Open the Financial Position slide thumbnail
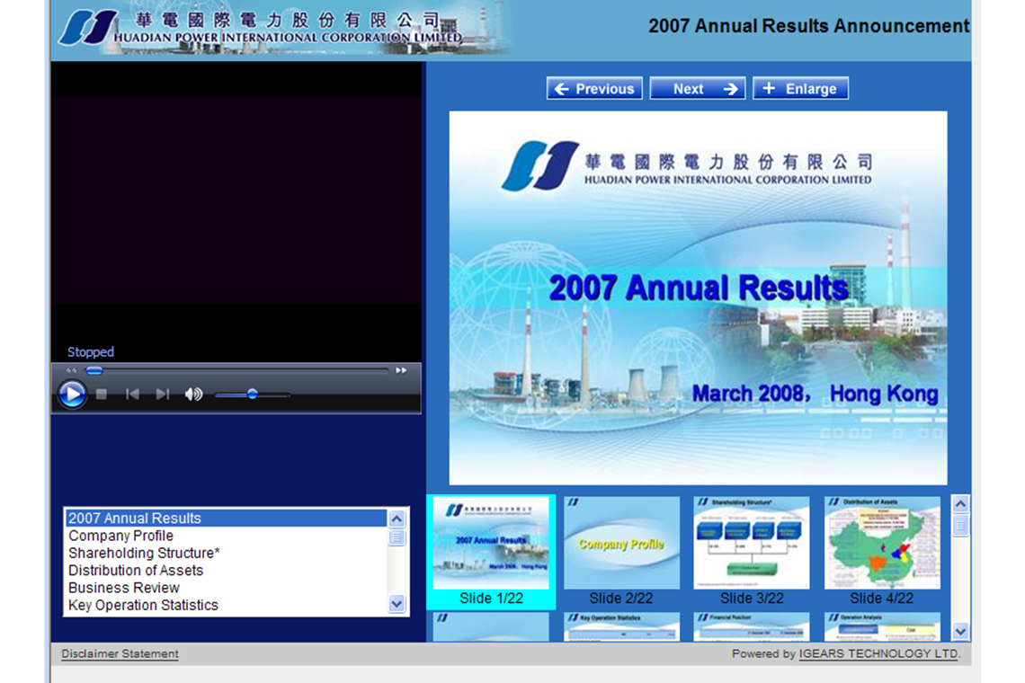The image size is (1025, 683). (x=751, y=626)
